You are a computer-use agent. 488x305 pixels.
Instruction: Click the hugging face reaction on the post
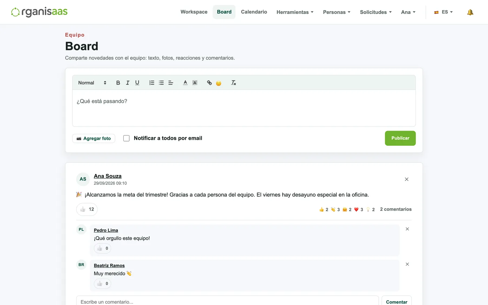click(x=347, y=209)
